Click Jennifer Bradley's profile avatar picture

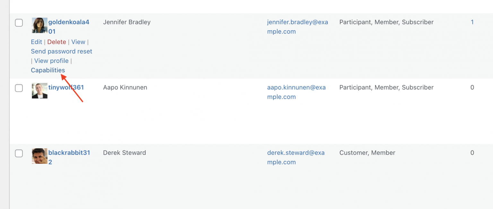(39, 25)
